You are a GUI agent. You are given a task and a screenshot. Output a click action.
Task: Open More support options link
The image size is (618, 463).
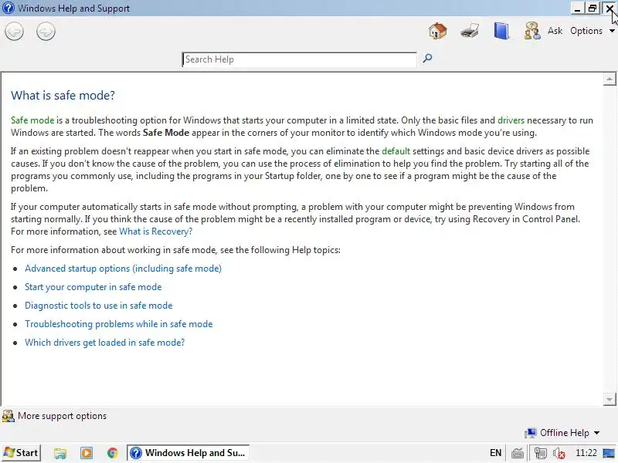[x=62, y=416]
